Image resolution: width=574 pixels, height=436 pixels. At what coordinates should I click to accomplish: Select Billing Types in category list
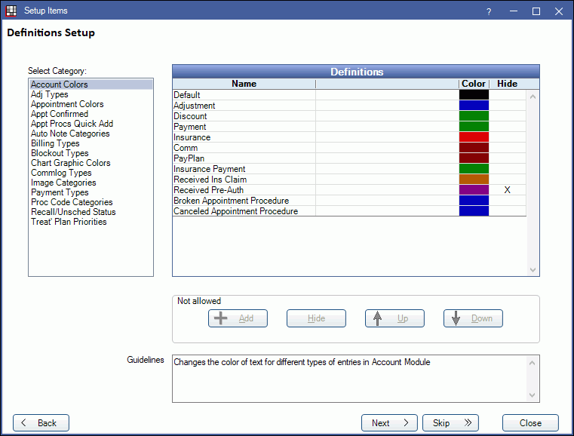[x=55, y=143]
